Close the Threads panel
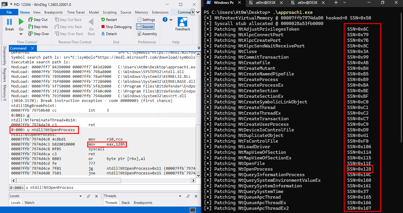 pos(196,196)
